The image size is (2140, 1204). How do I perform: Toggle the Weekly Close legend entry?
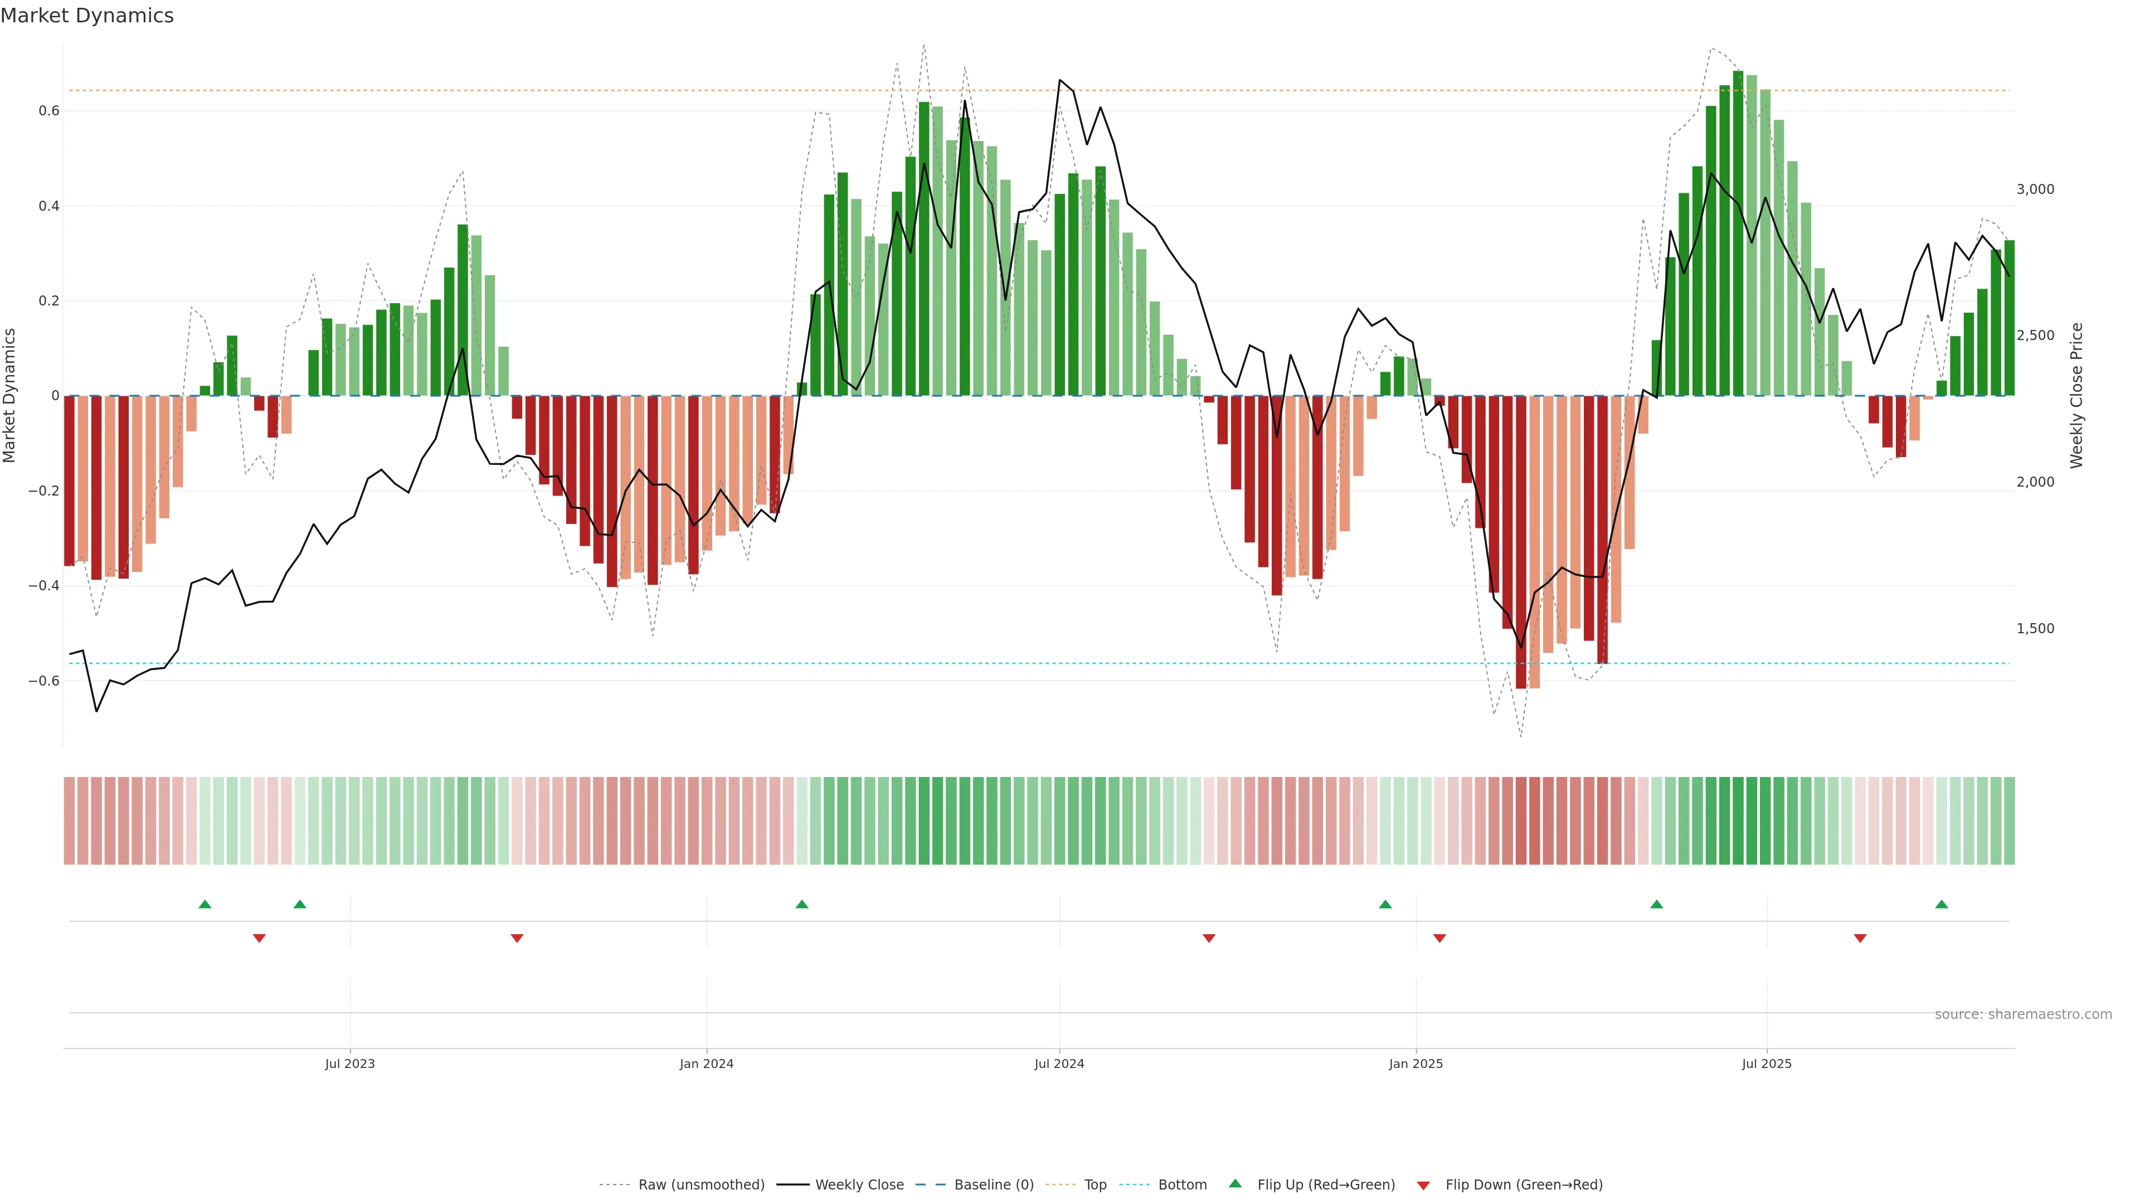tap(859, 1185)
